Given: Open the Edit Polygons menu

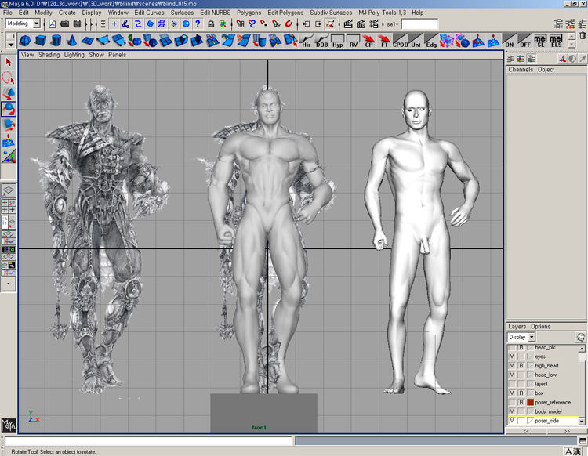Looking at the screenshot, I should [286, 13].
